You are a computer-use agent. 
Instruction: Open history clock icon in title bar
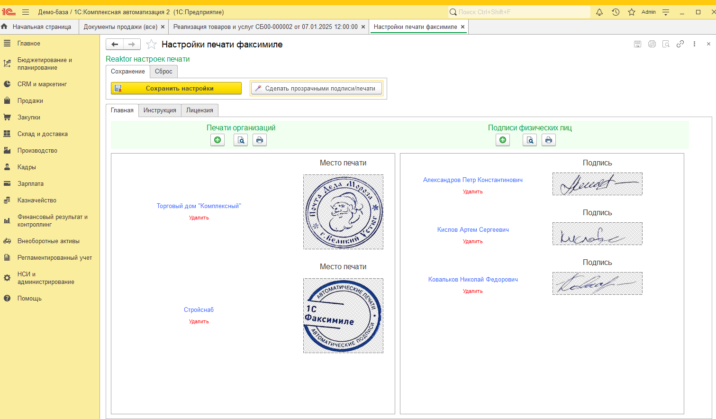click(616, 12)
